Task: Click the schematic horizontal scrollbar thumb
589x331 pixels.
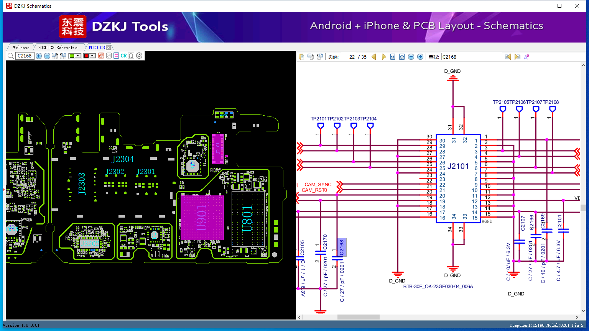Action: [x=359, y=317]
